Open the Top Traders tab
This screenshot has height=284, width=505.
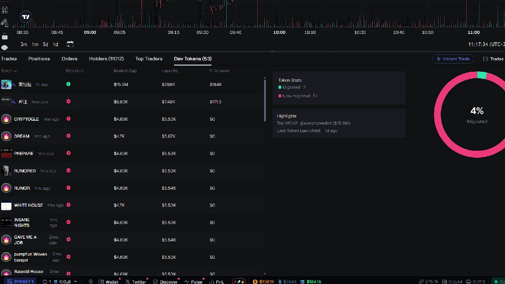(x=149, y=59)
